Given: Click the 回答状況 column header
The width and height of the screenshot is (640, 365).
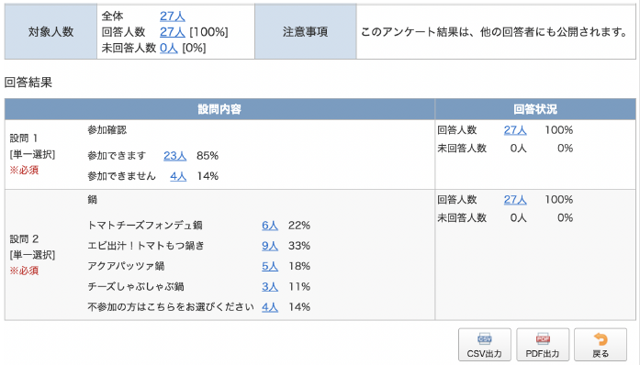Looking at the screenshot, I should coord(535,109).
